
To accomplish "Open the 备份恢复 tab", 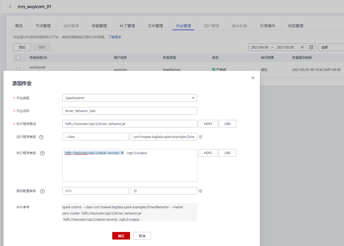I will tap(240, 26).
